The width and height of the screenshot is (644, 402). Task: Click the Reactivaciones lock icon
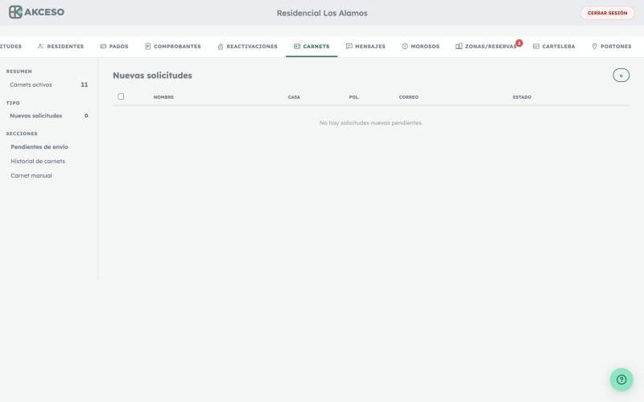tap(221, 47)
